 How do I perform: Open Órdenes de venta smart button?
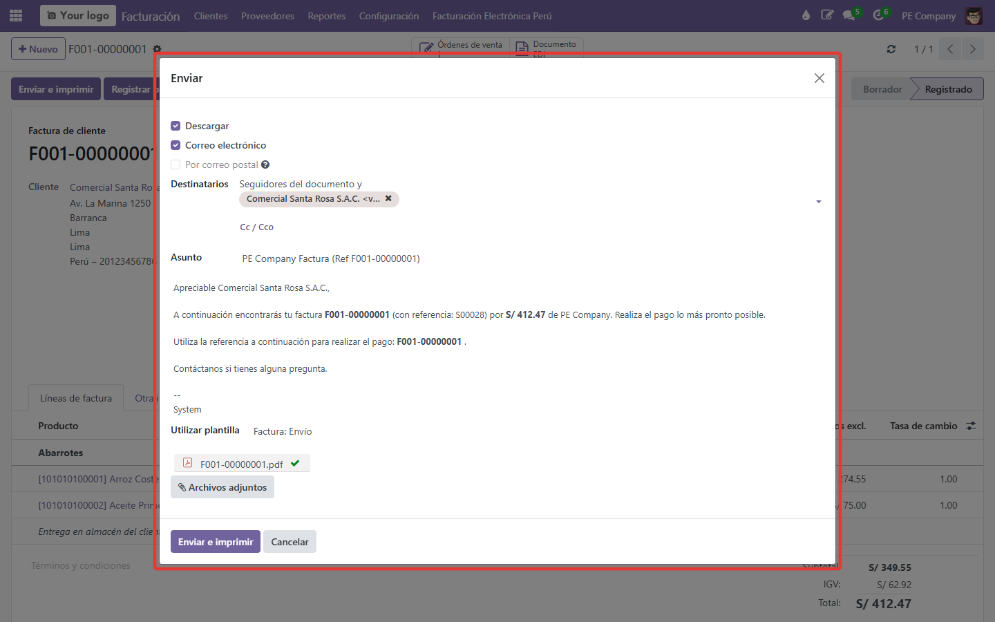click(x=461, y=47)
